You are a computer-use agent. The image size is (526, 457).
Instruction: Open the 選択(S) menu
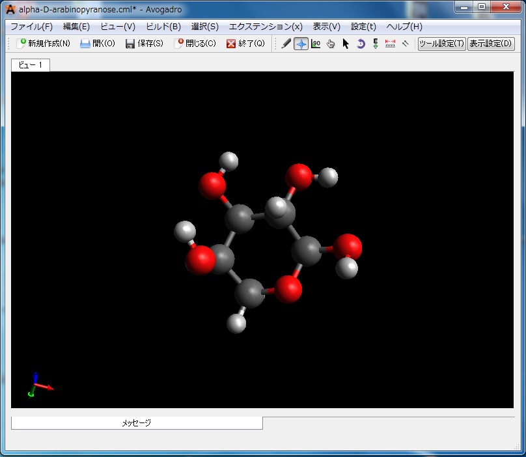click(x=204, y=27)
